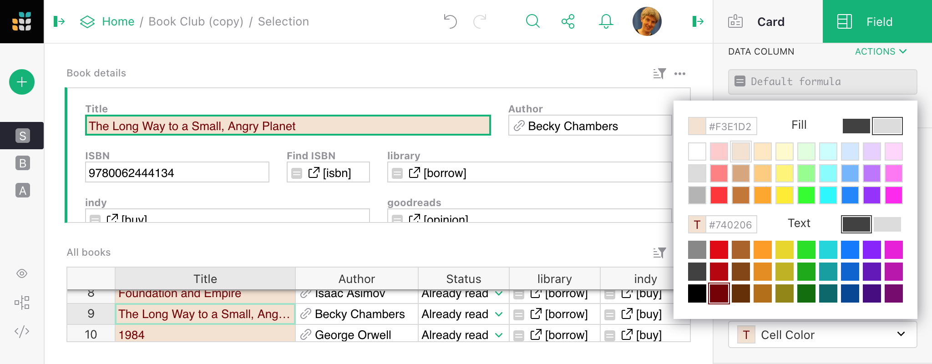Select the dark Text mode toggle
This screenshot has width=932, height=364.
tap(856, 224)
